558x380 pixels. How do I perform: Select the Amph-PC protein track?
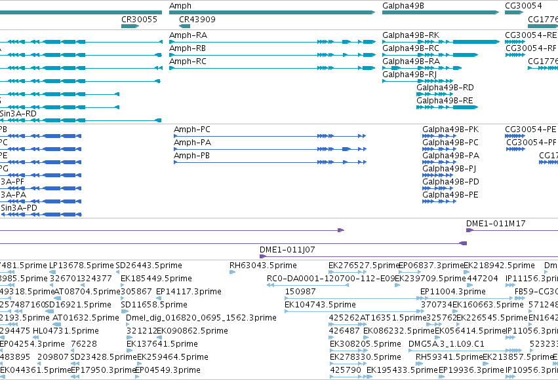coord(269,136)
